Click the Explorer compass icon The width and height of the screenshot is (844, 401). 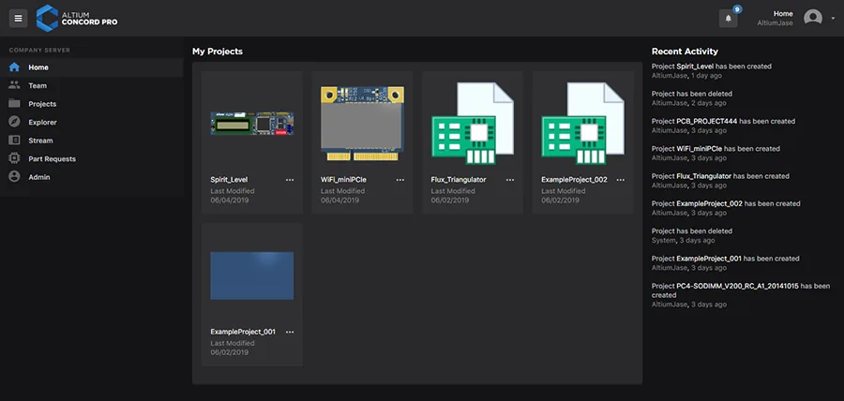pyautogui.click(x=14, y=122)
